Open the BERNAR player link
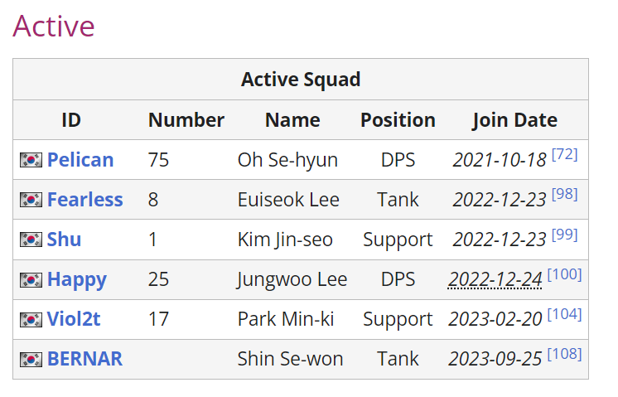Viewport: 618px width, 397px height. click(84, 359)
